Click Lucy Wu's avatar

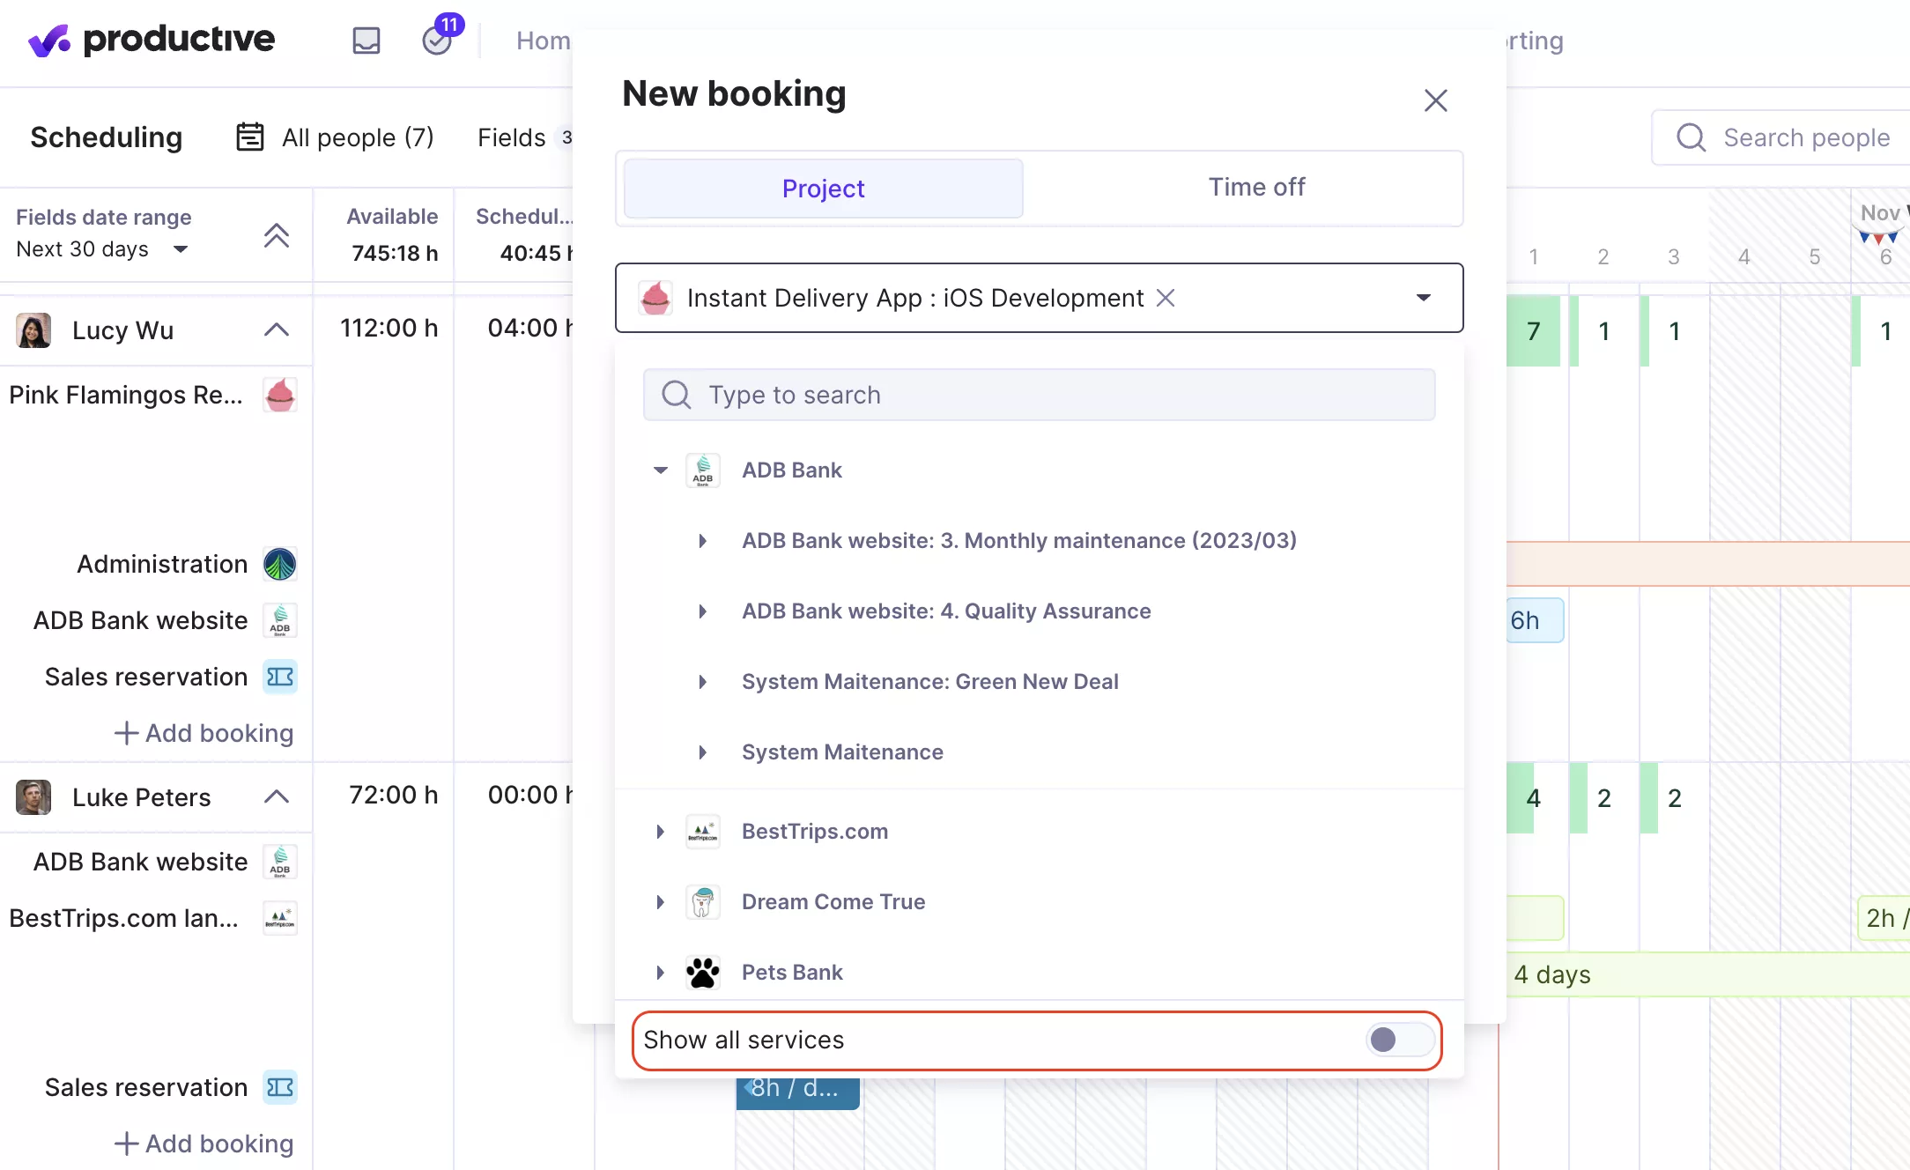33,330
